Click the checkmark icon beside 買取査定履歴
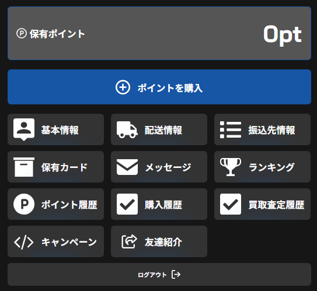 coord(231,204)
